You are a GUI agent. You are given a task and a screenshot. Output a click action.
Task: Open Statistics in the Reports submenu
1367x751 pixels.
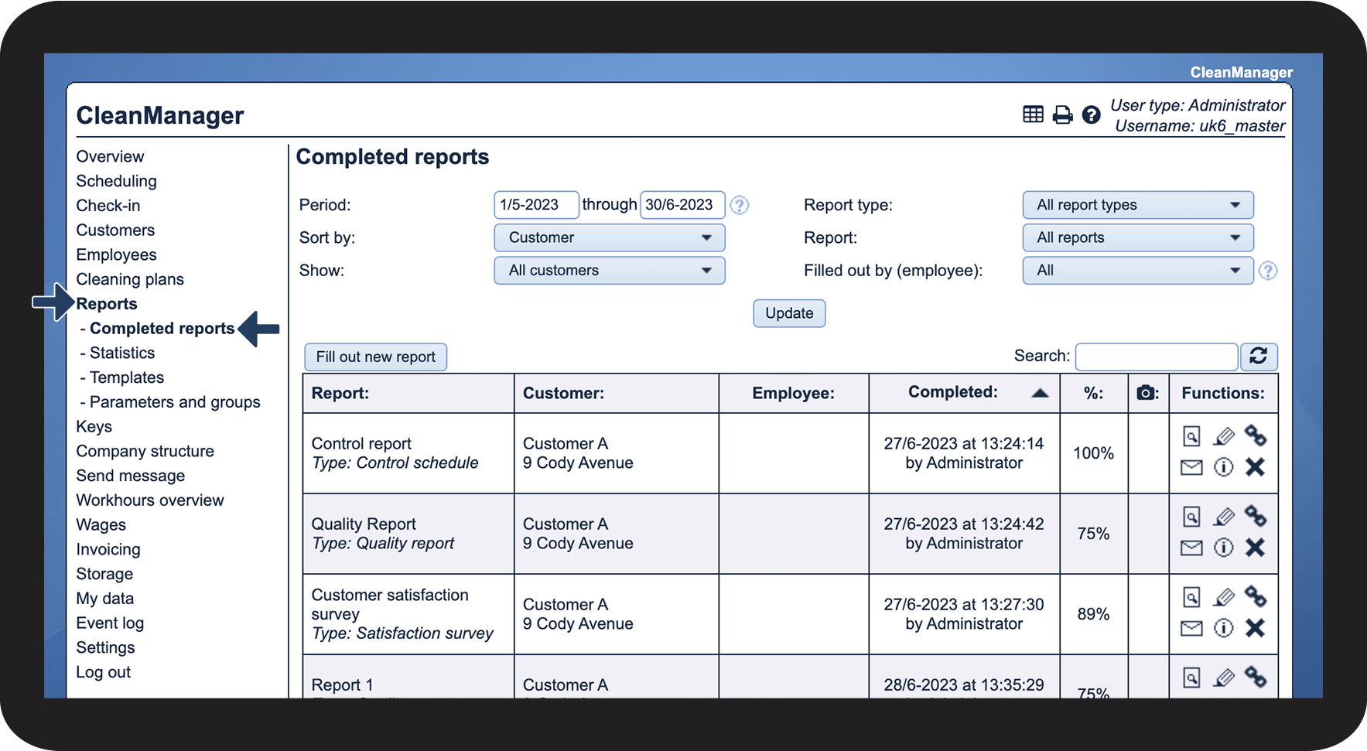pyautogui.click(x=122, y=353)
